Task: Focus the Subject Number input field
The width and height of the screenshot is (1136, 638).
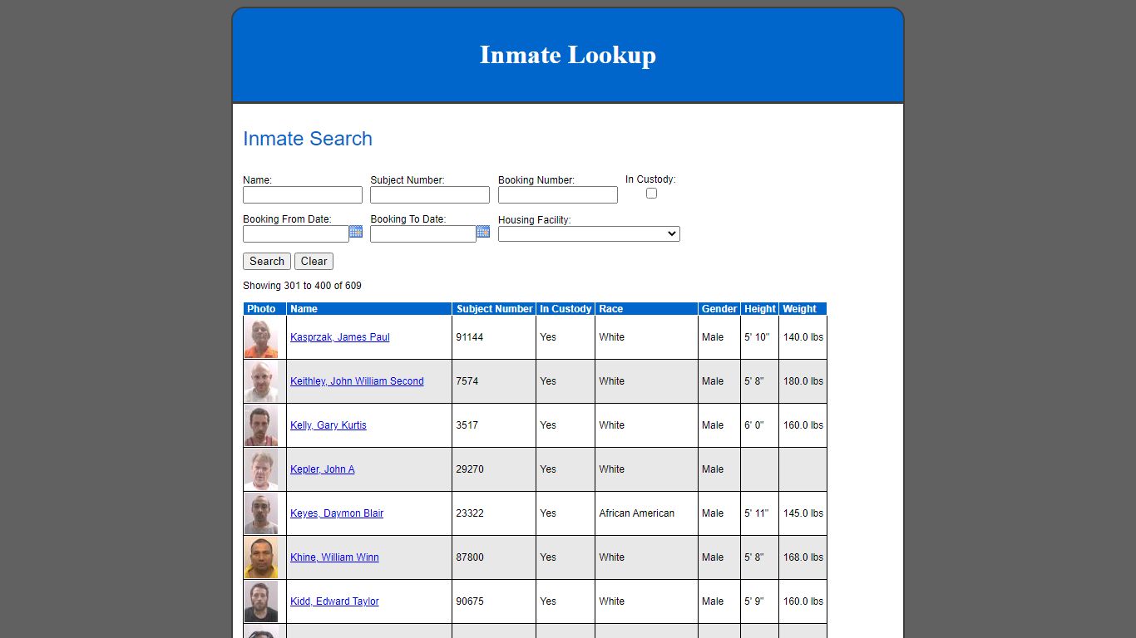Action: click(430, 194)
